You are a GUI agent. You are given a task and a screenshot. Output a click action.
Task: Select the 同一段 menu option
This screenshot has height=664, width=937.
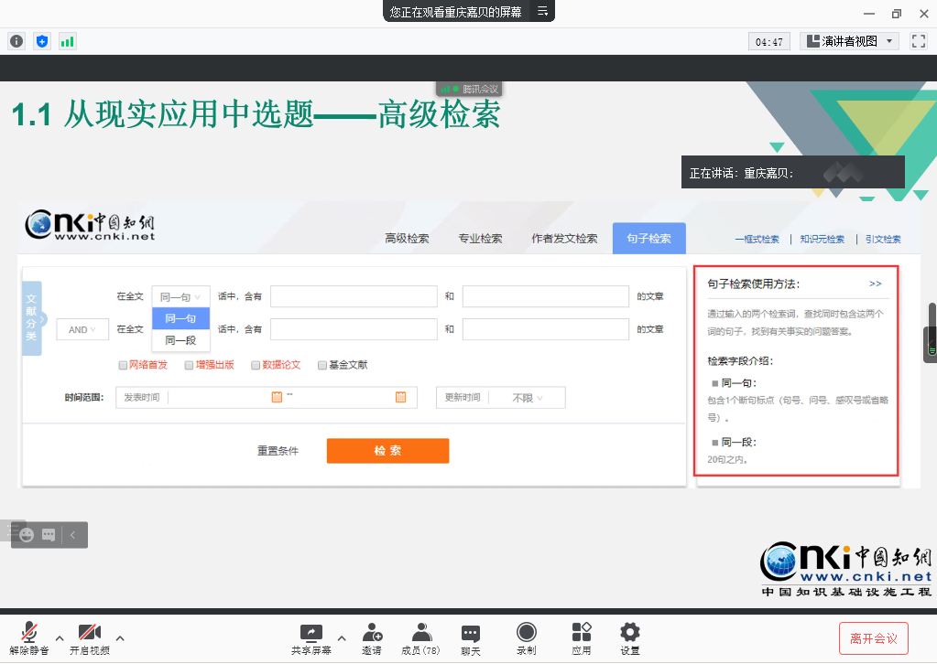(x=180, y=340)
